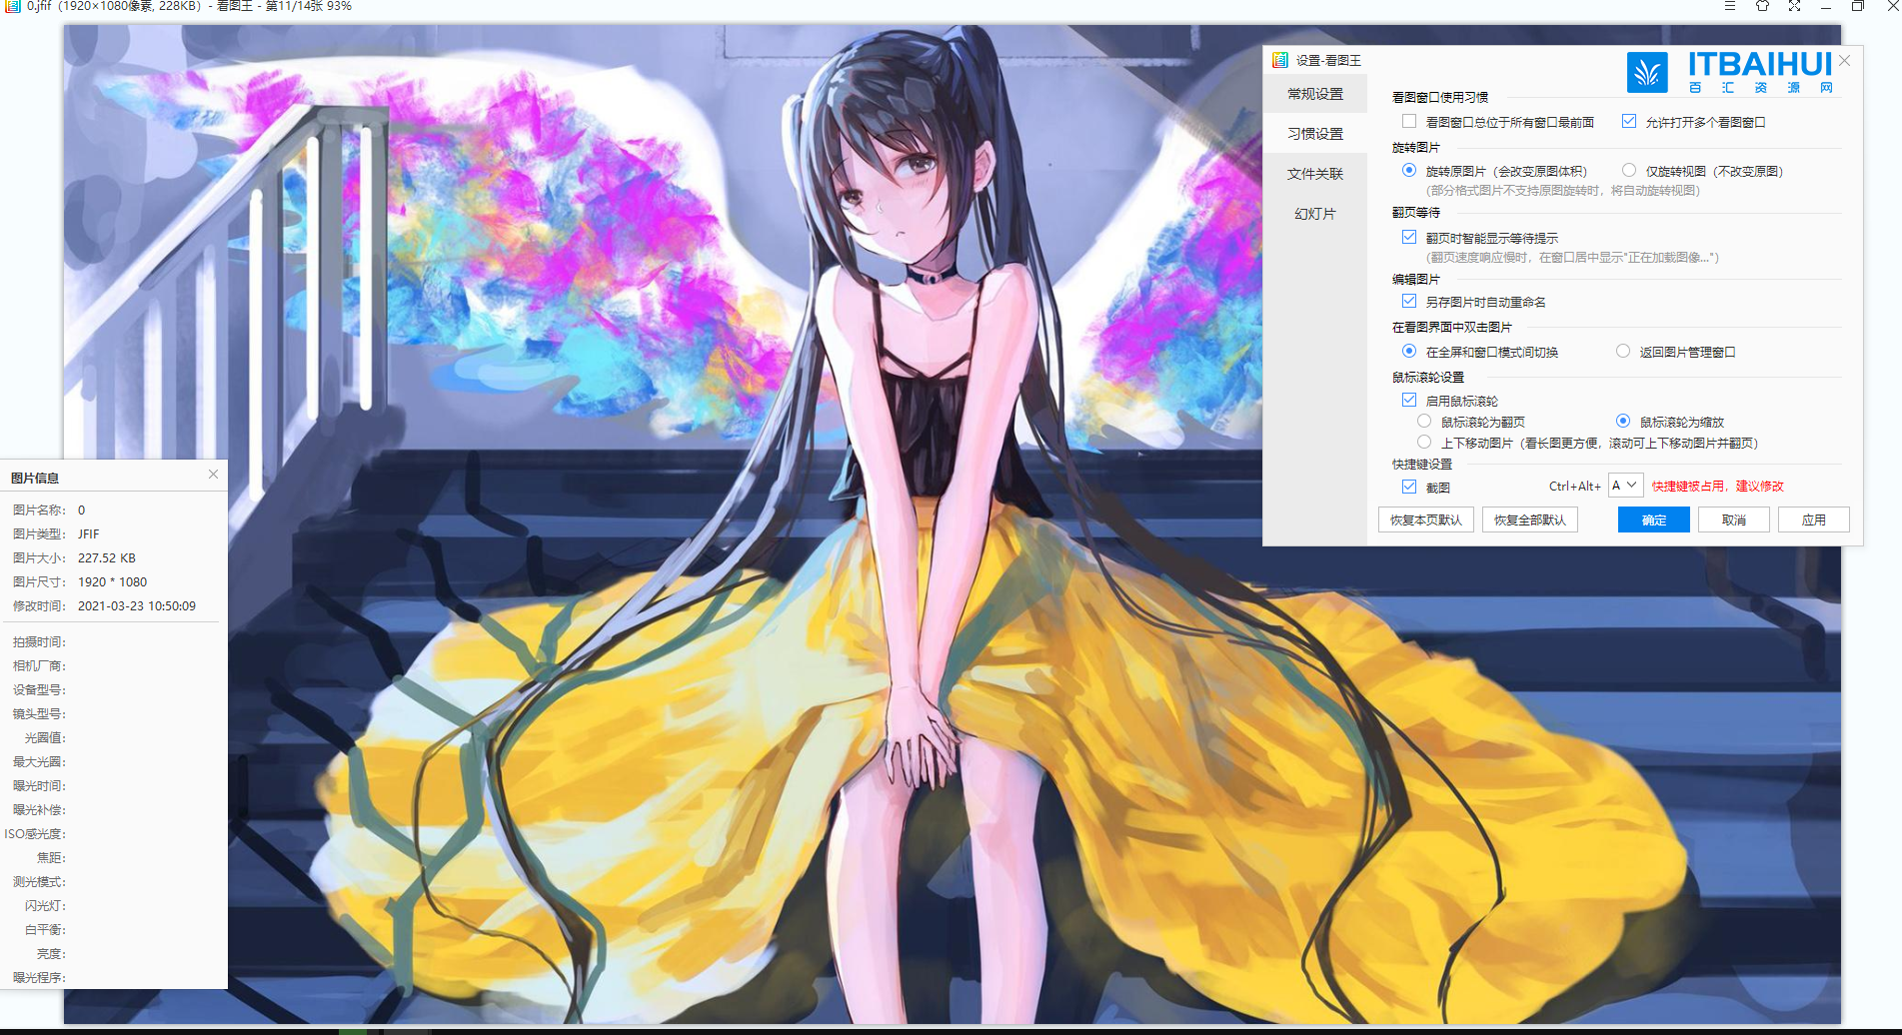Select 仅旋转视图 (不改变原图) radio
The image size is (1902, 1035).
click(1629, 170)
